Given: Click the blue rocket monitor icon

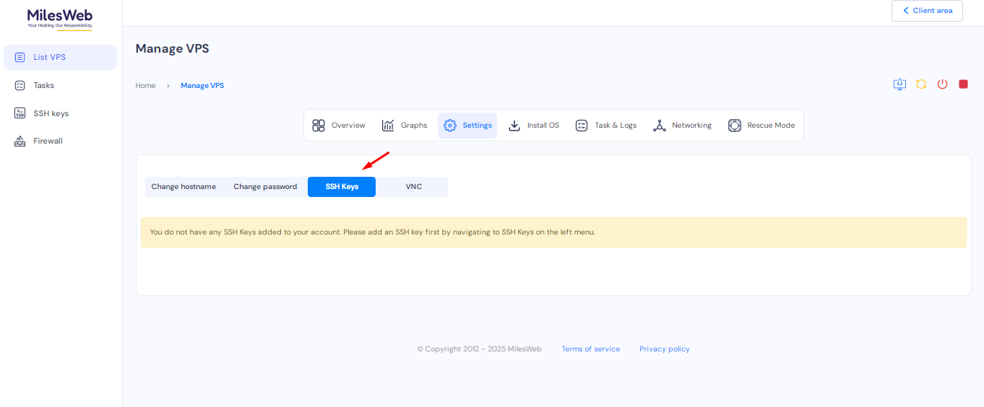Looking at the screenshot, I should (899, 84).
